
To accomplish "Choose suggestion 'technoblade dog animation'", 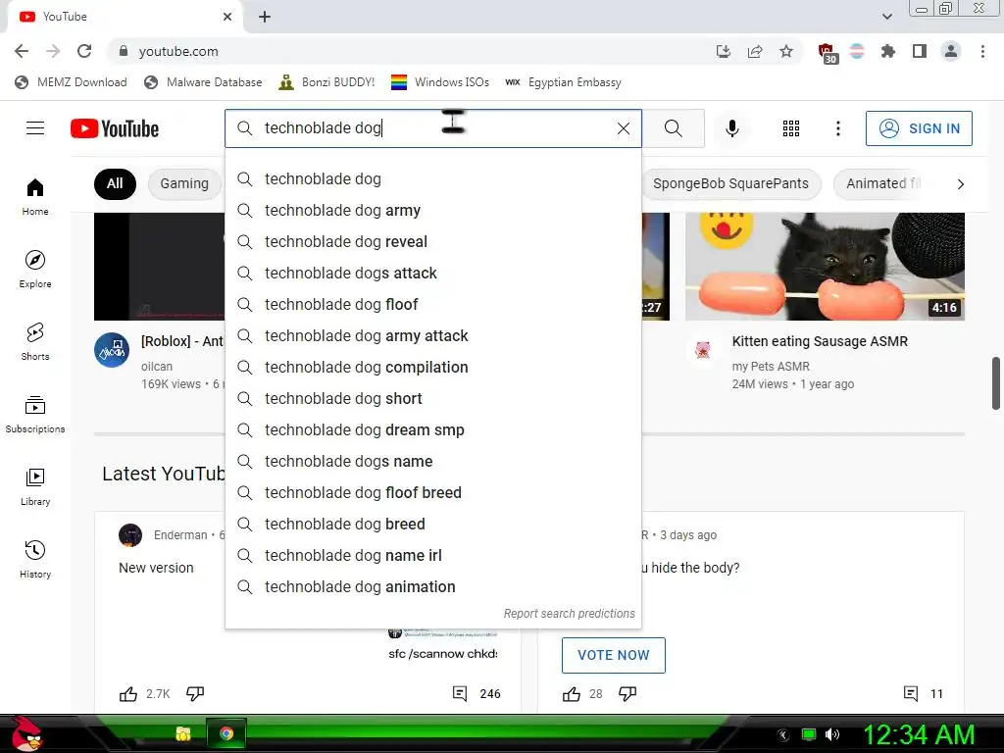I will (432, 587).
